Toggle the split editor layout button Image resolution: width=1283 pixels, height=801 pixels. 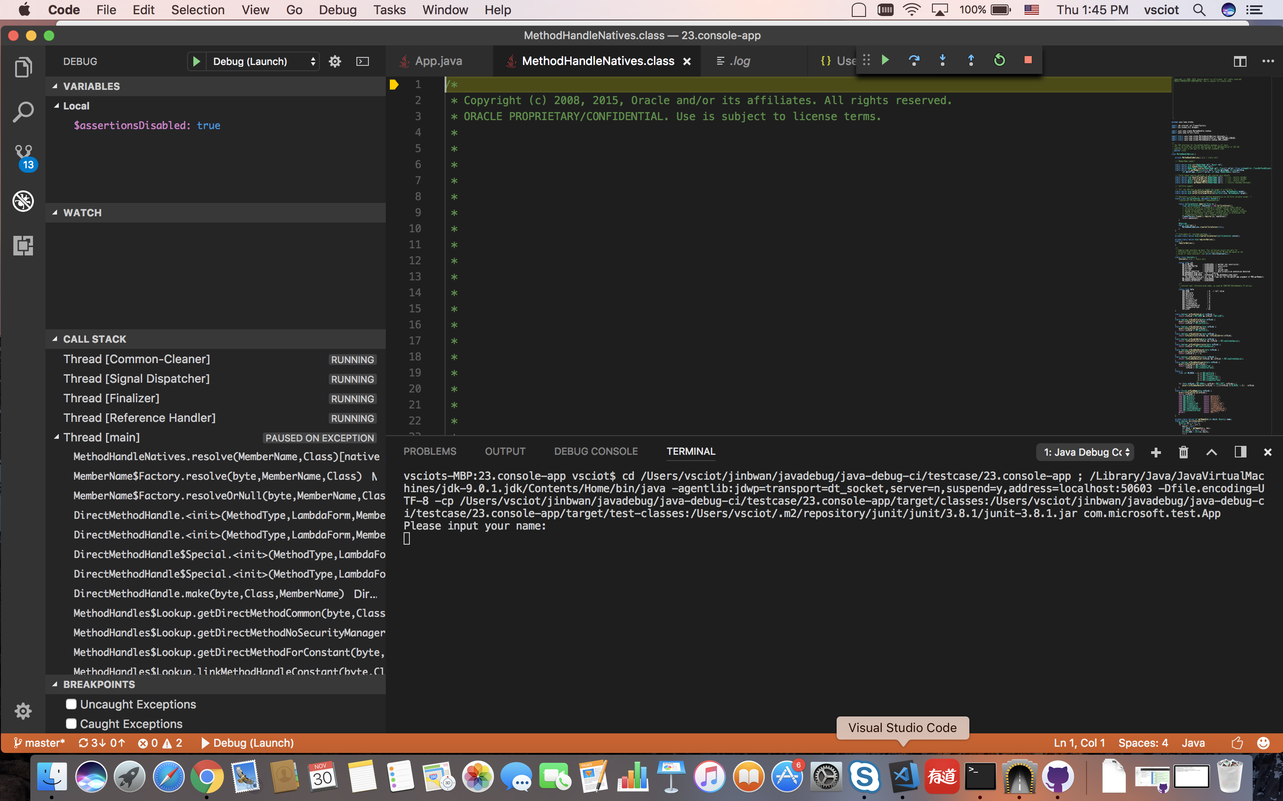1239,61
